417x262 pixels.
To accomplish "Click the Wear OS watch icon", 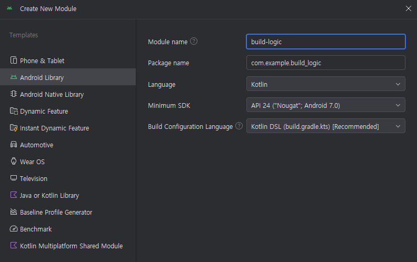I will pos(14,161).
